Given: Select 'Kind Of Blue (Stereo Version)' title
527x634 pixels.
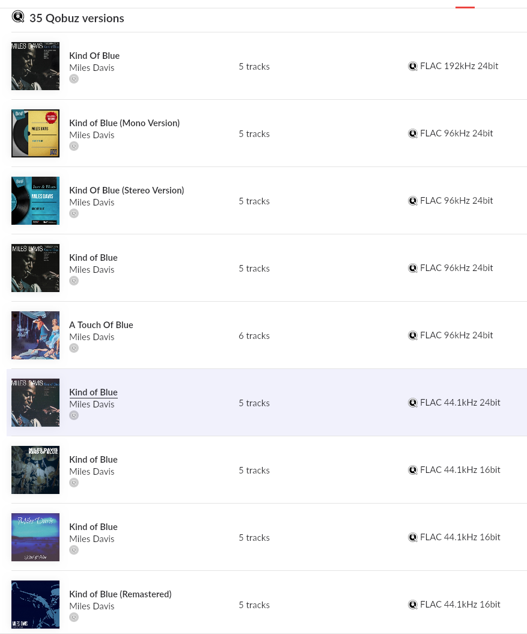Looking at the screenshot, I should click(x=126, y=191).
